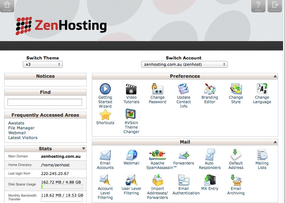Click the zenhosting.com.au main domain value
Viewport: 286px width, 203px height.
[x=61, y=156]
